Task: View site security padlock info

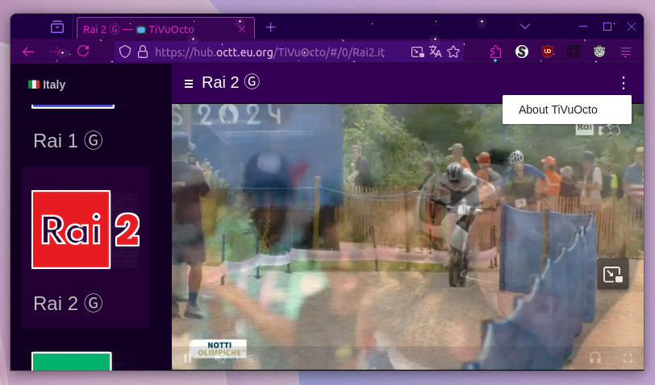Action: tap(143, 52)
